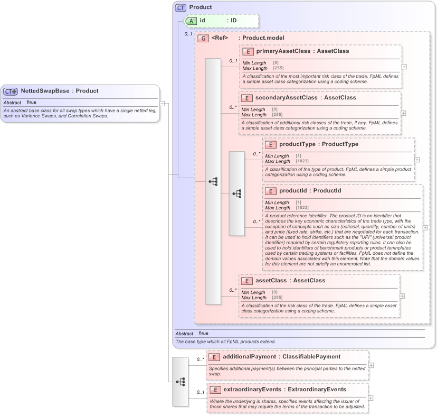Click the E icon of productId

pyautogui.click(x=271, y=191)
